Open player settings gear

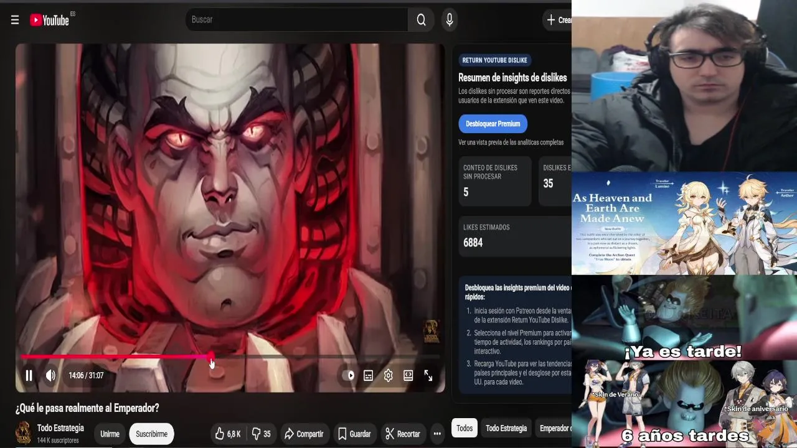pos(389,375)
